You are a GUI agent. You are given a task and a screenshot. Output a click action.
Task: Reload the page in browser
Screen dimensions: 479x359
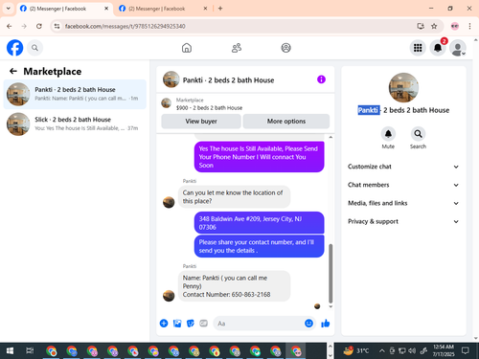pos(39,26)
